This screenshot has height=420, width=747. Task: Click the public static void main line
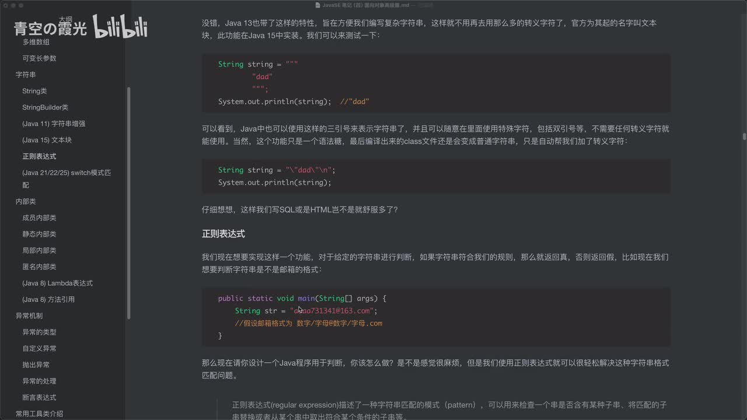coord(302,298)
